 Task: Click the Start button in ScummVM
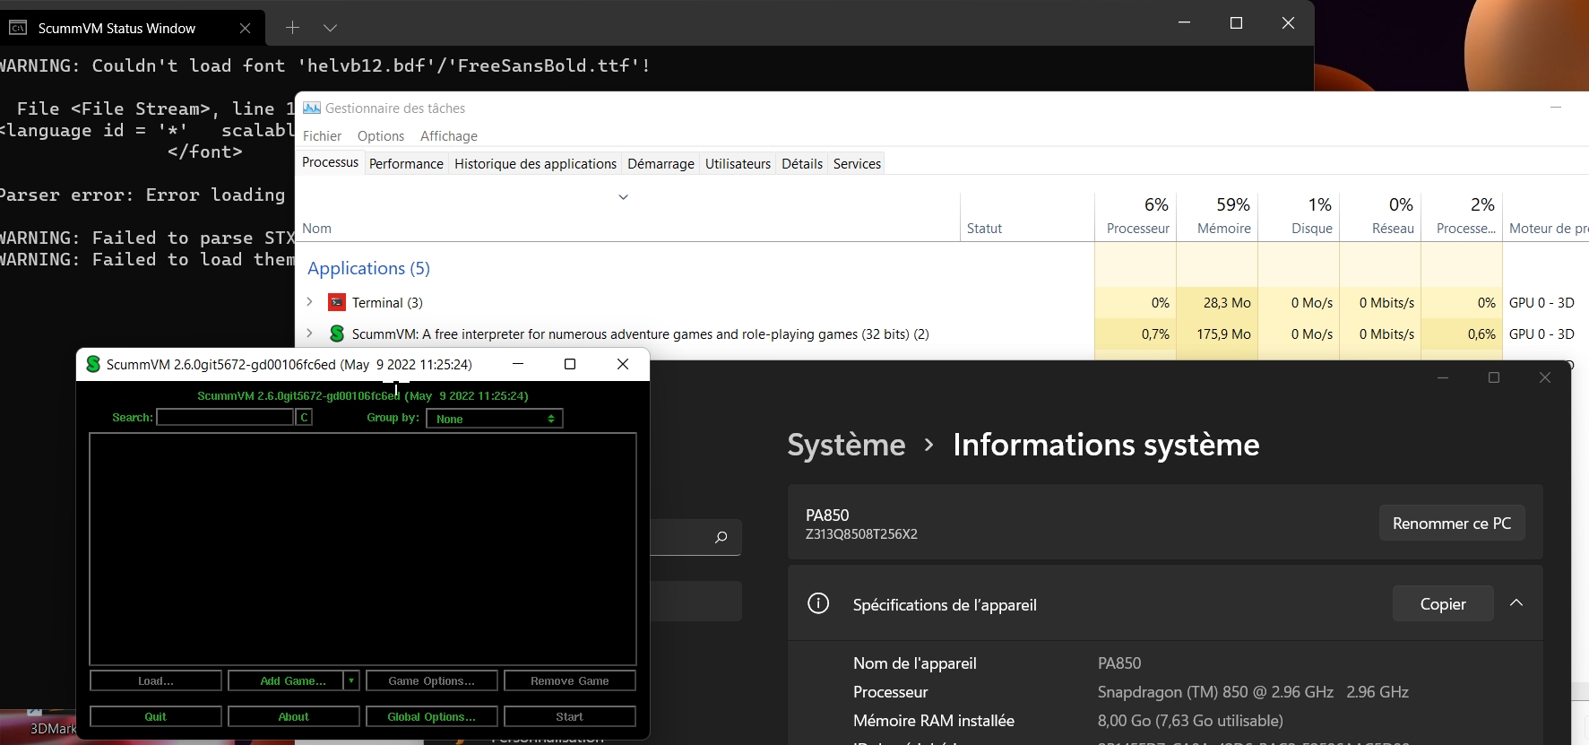[570, 716]
